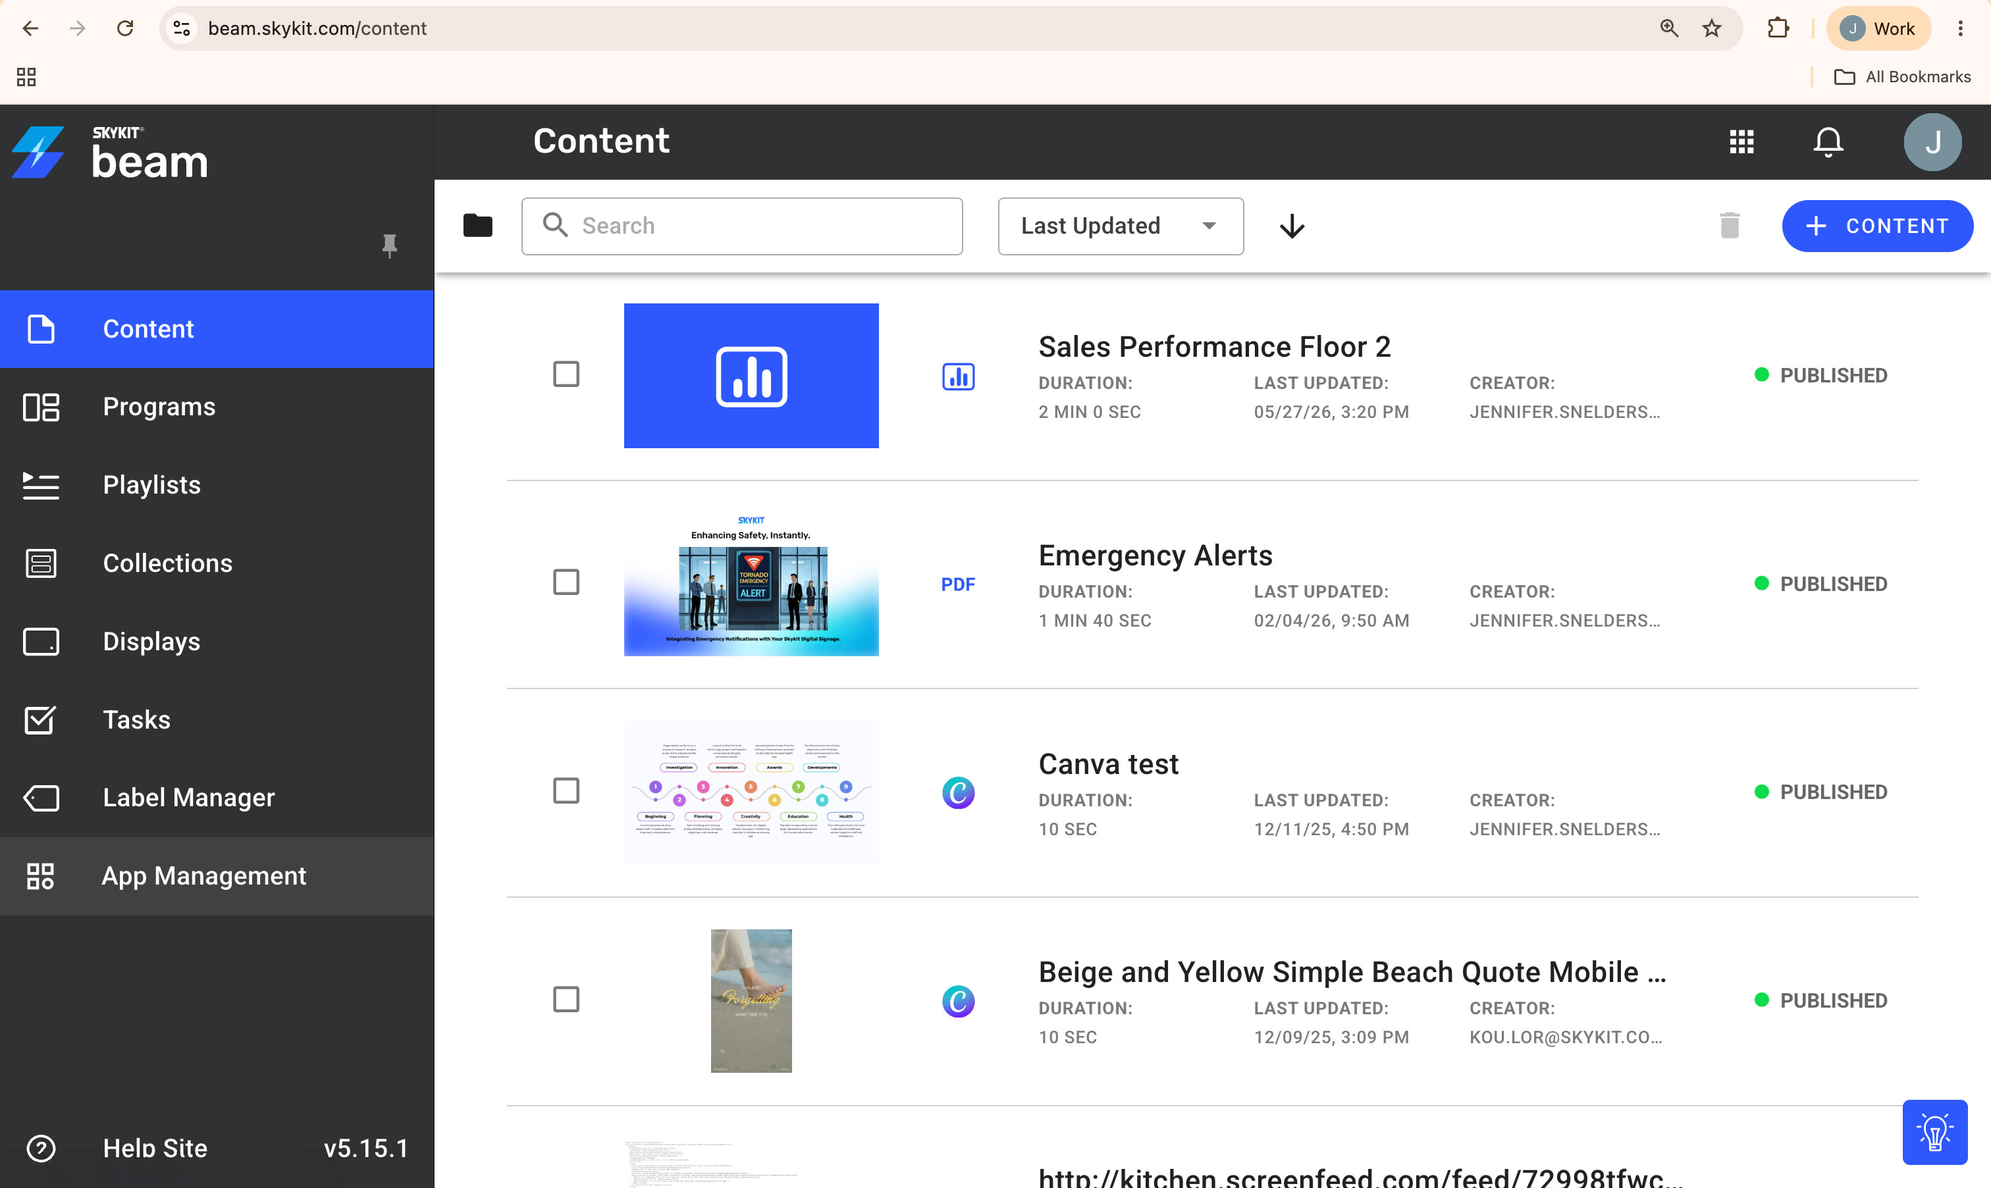Select the Emergency Alerts checkbox

pyautogui.click(x=566, y=582)
